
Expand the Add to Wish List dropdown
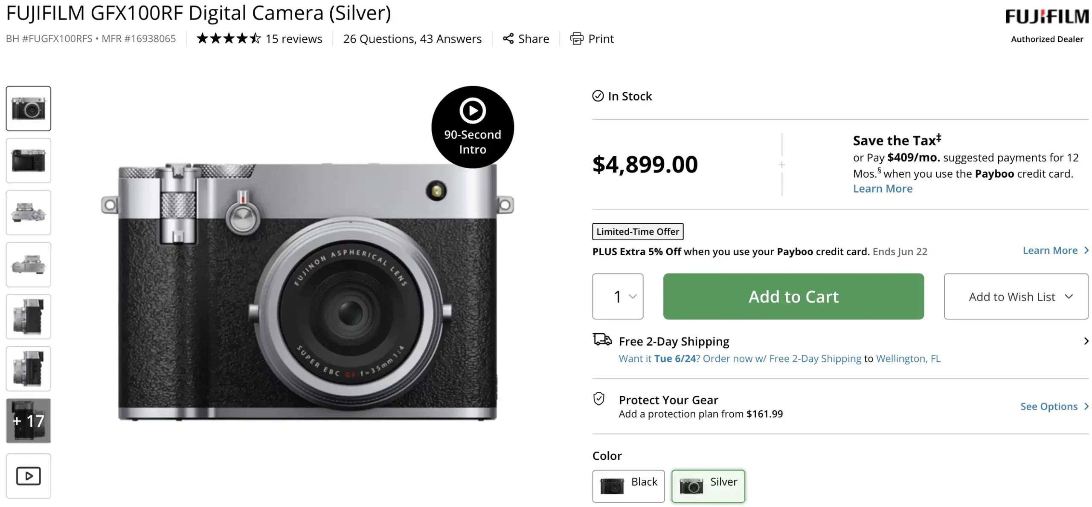[x=1016, y=297]
